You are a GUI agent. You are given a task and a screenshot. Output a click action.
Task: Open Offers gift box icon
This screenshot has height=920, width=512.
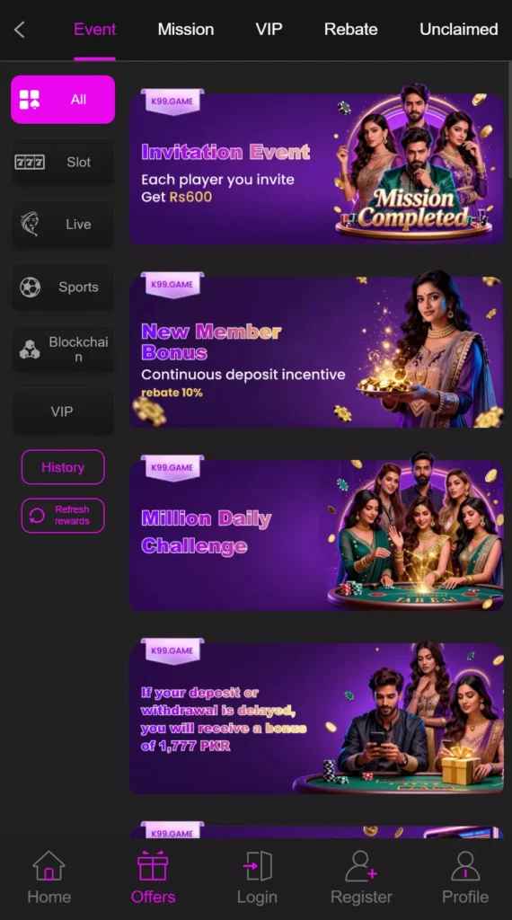click(153, 866)
